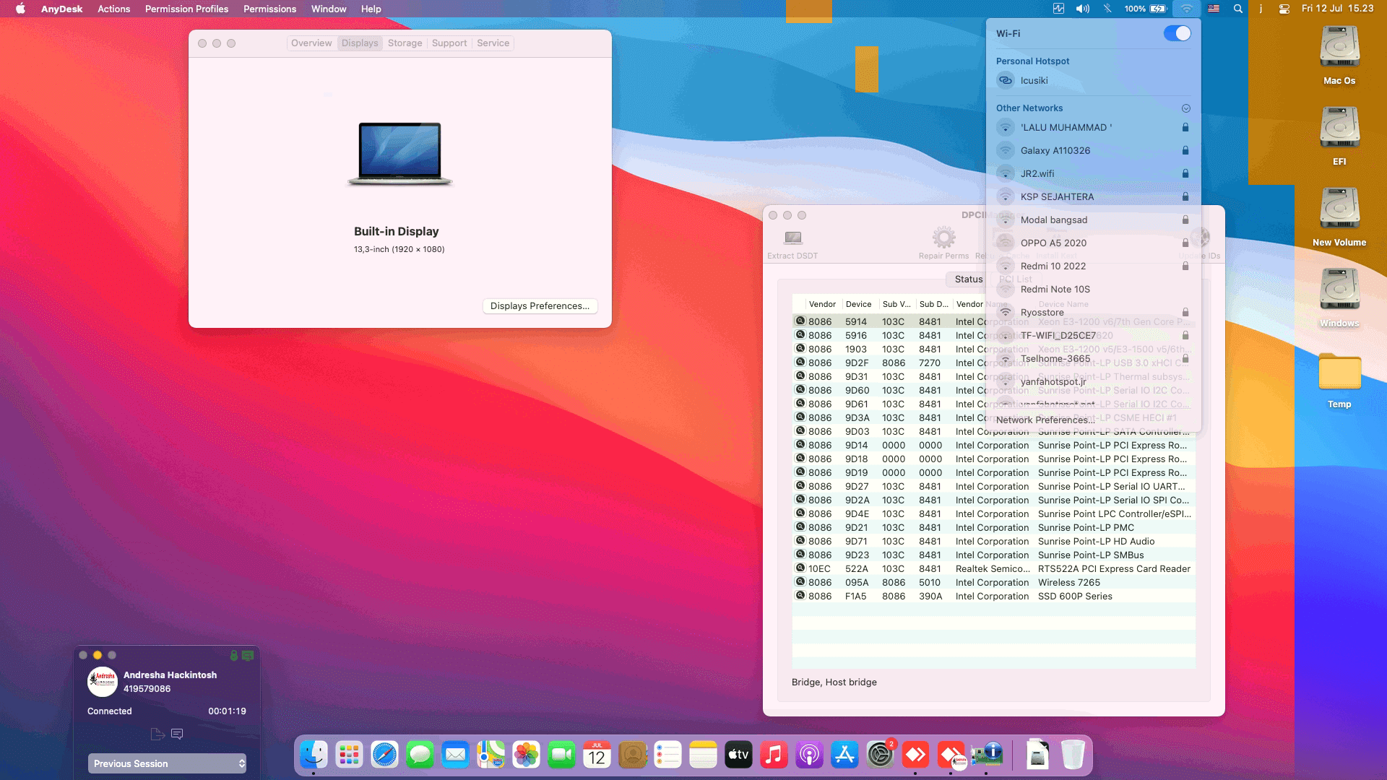Open Launchpad in the Dock
The height and width of the screenshot is (780, 1387).
(349, 755)
